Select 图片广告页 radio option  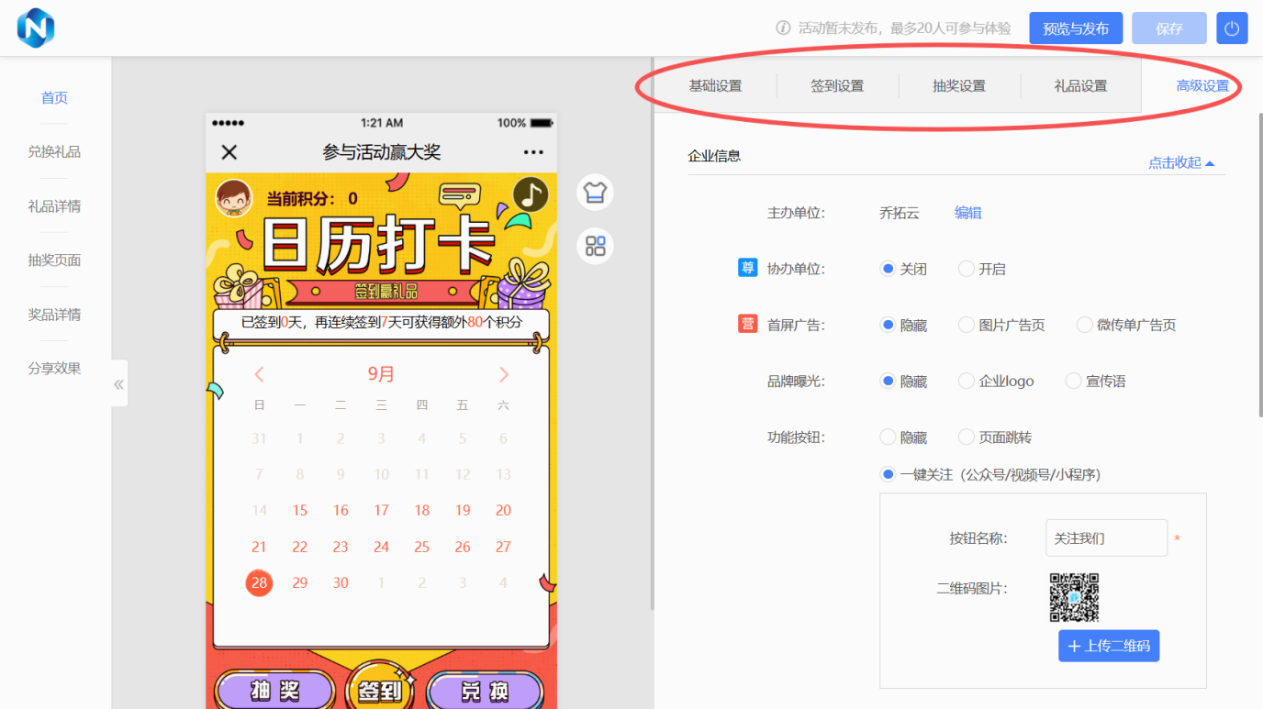[967, 325]
